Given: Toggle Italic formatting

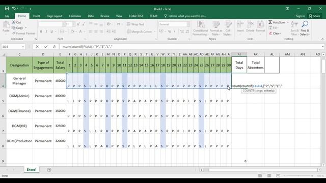Looking at the screenshot, I should click(x=46, y=32).
